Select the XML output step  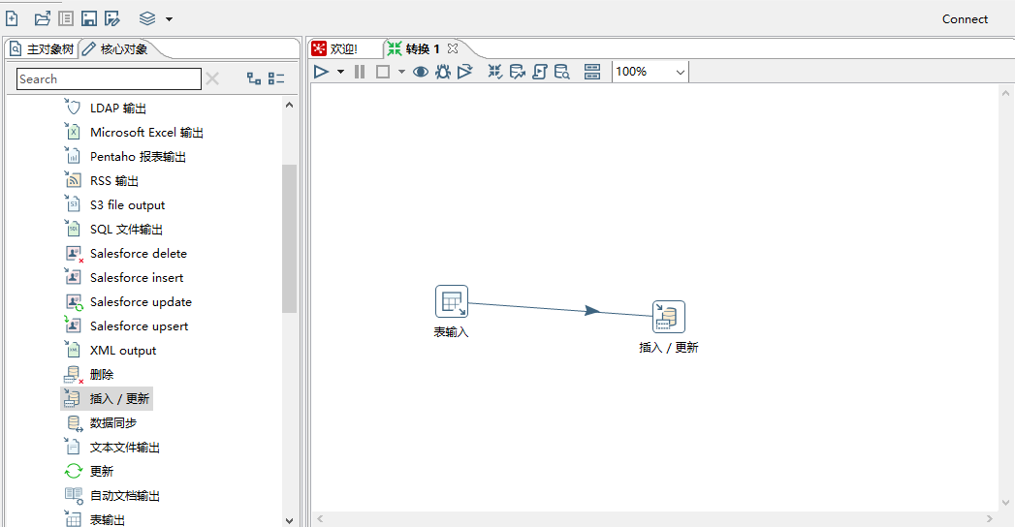(x=111, y=351)
